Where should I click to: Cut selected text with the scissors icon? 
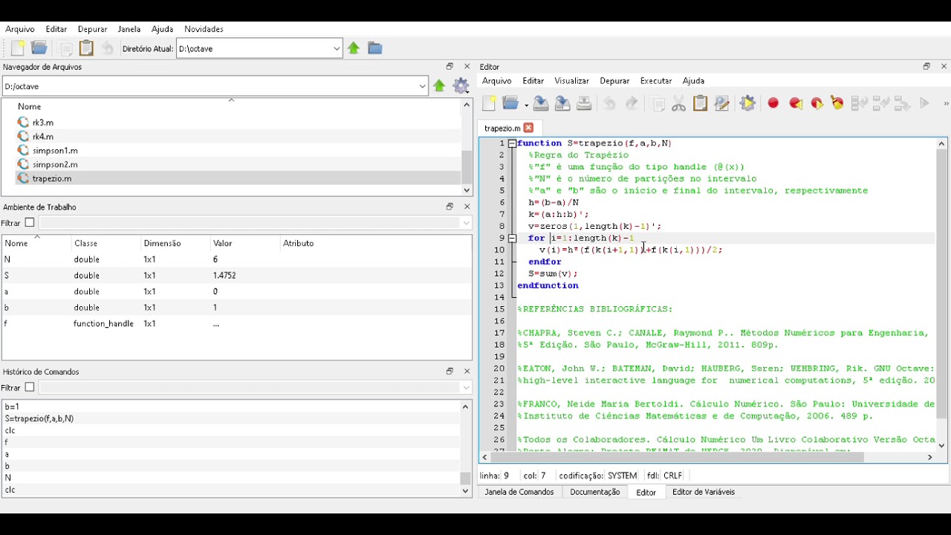click(x=678, y=103)
